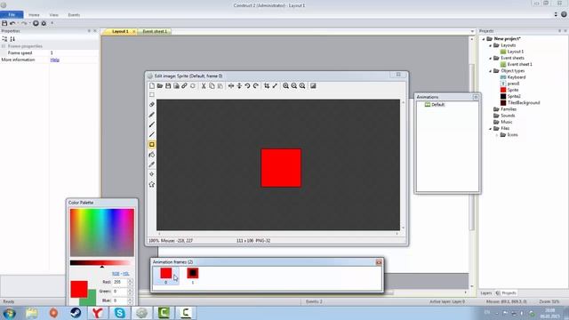Toggle editor background brightness icon

point(313,86)
